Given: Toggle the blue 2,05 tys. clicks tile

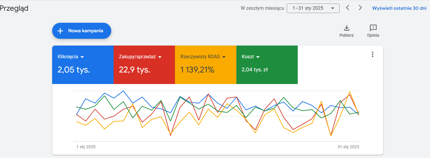Looking at the screenshot, I should [x=83, y=65].
